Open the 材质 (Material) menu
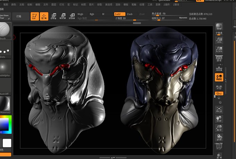236x159 pixels. (x=83, y=4)
